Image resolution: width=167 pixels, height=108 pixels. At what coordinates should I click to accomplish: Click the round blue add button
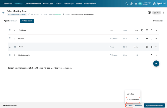pos(156,64)
